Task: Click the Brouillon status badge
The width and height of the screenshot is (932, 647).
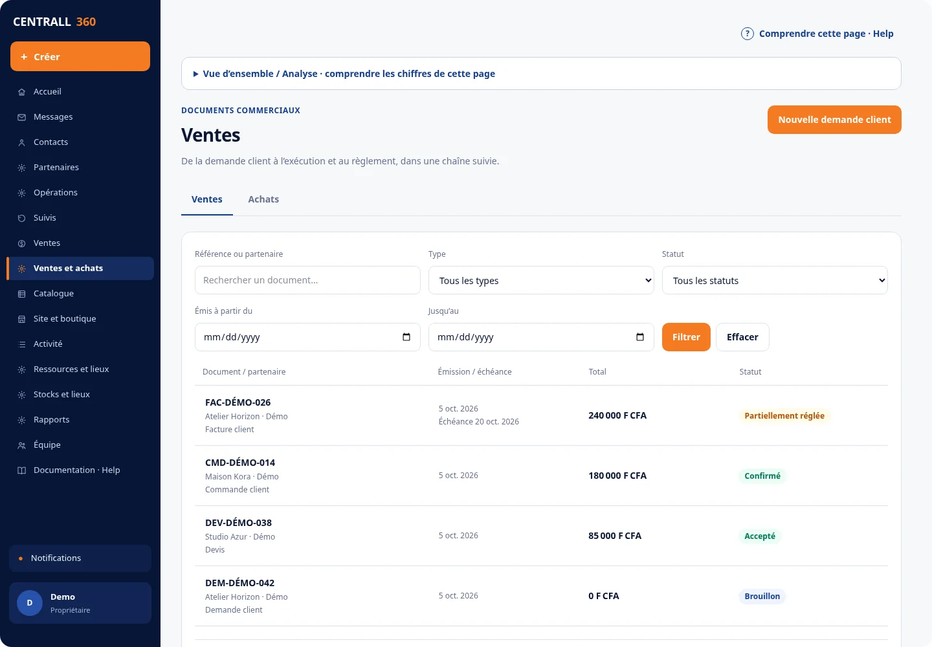Action: [x=762, y=597]
